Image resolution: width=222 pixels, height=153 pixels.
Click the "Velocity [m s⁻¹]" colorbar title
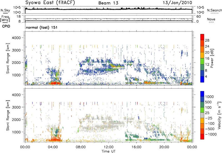[219, 115]
